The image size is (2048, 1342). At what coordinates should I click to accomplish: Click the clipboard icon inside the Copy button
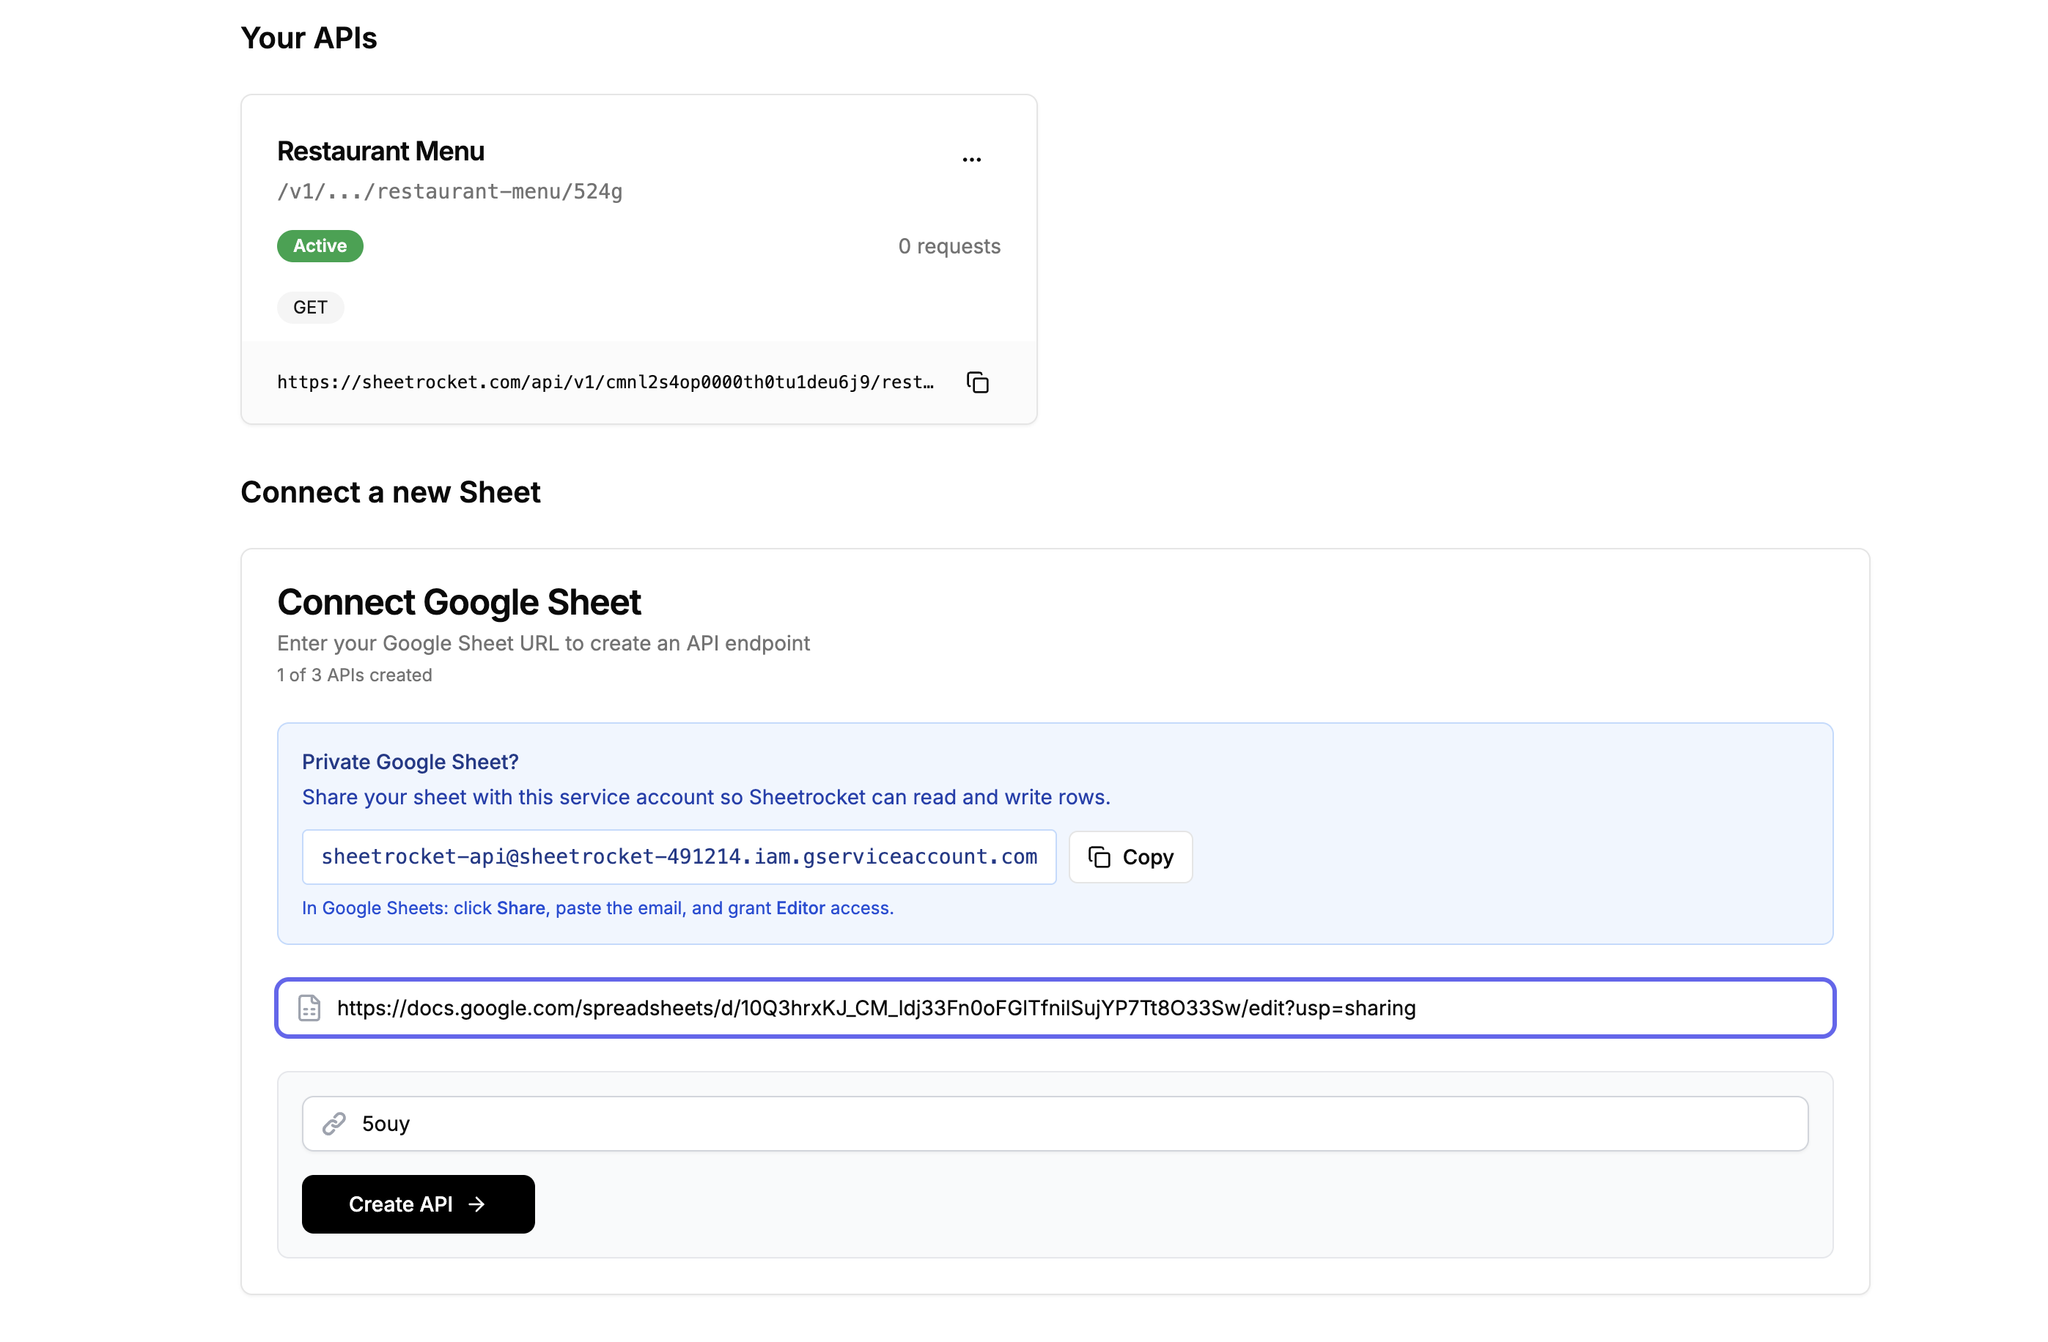pyautogui.click(x=1099, y=857)
